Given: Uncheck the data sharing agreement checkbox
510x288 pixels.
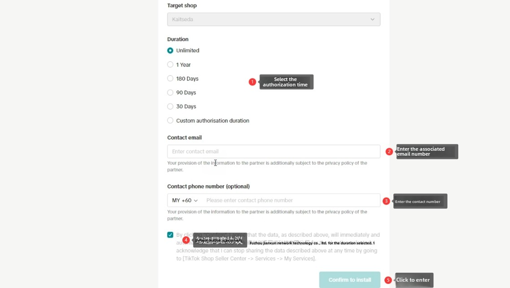Looking at the screenshot, I should pyautogui.click(x=170, y=235).
